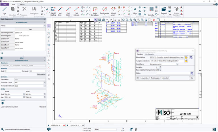Open the Konfiguration tab in dialog
The height and width of the screenshot is (132, 218).
coord(150,54)
